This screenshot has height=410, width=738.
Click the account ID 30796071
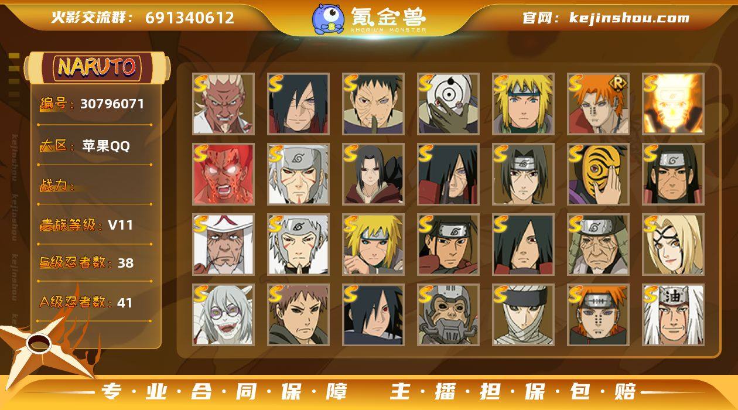click(112, 104)
